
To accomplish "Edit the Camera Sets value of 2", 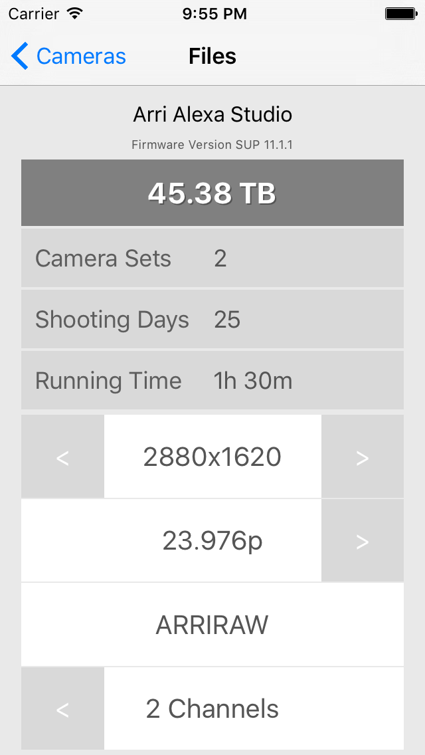I will pyautogui.click(x=212, y=258).
